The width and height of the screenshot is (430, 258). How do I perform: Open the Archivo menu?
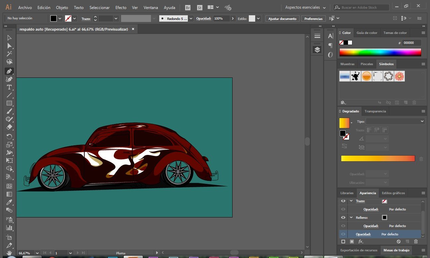pos(25,7)
